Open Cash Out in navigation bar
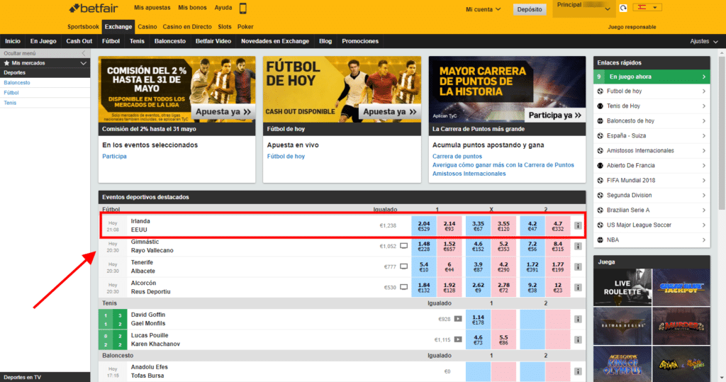Viewport: 726px width, 382px height. [x=79, y=41]
